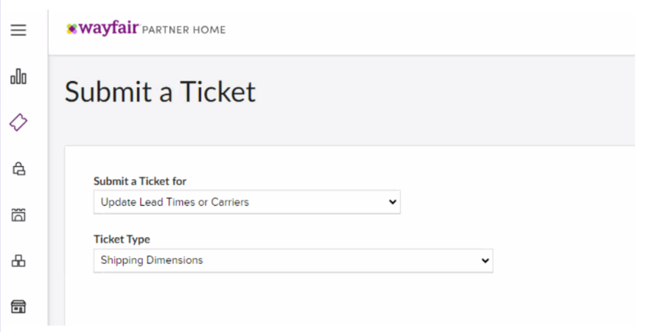Expand the 'Submit a Ticket for' dropdown
Image resolution: width=647 pixels, height=332 pixels.
coord(247,201)
